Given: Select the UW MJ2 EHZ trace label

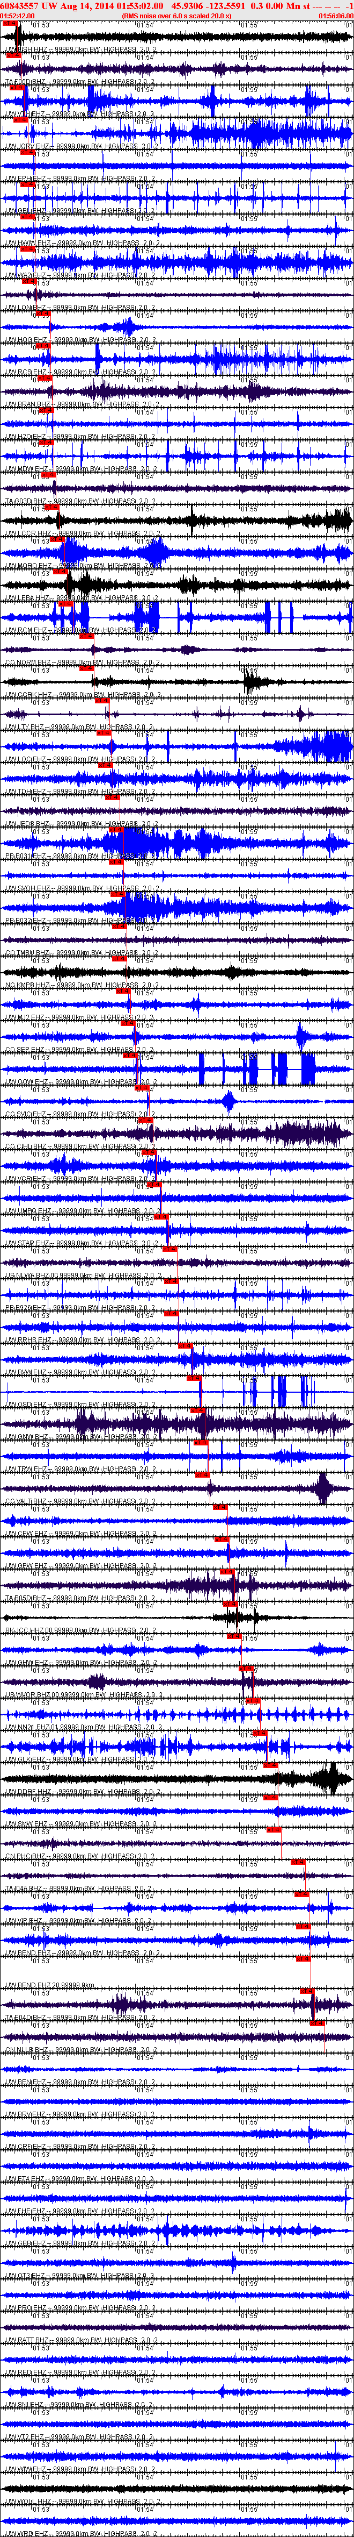Looking at the screenshot, I should pyautogui.click(x=79, y=1017).
